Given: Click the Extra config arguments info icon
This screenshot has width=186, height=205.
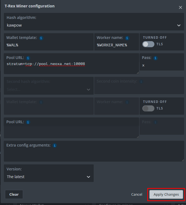Looking at the screenshot, I should pos(55,145).
